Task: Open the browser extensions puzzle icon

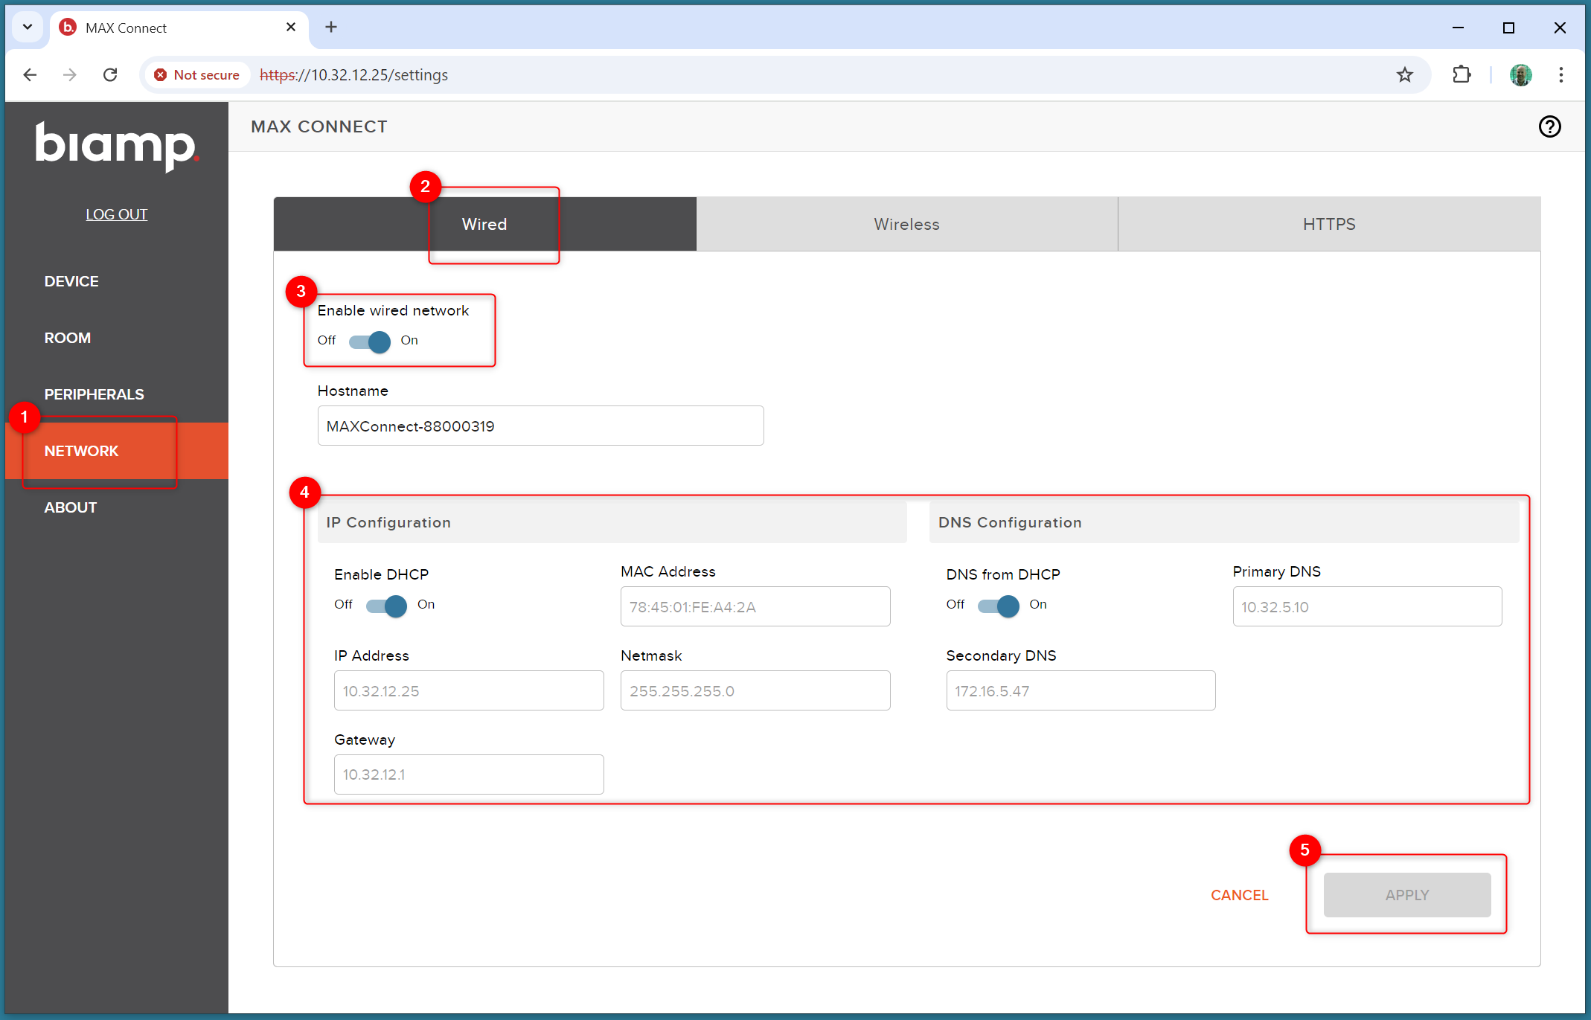Action: 1461,74
